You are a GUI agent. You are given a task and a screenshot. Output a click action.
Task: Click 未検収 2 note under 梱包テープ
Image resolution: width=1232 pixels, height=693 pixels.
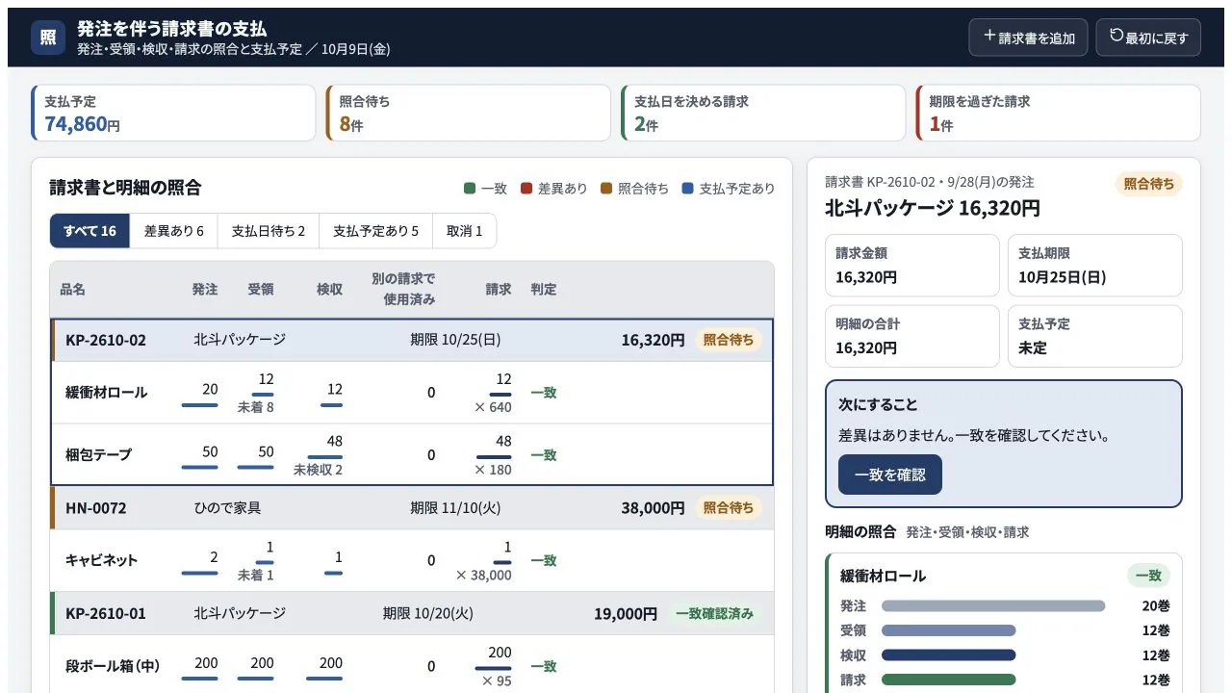[x=319, y=470]
